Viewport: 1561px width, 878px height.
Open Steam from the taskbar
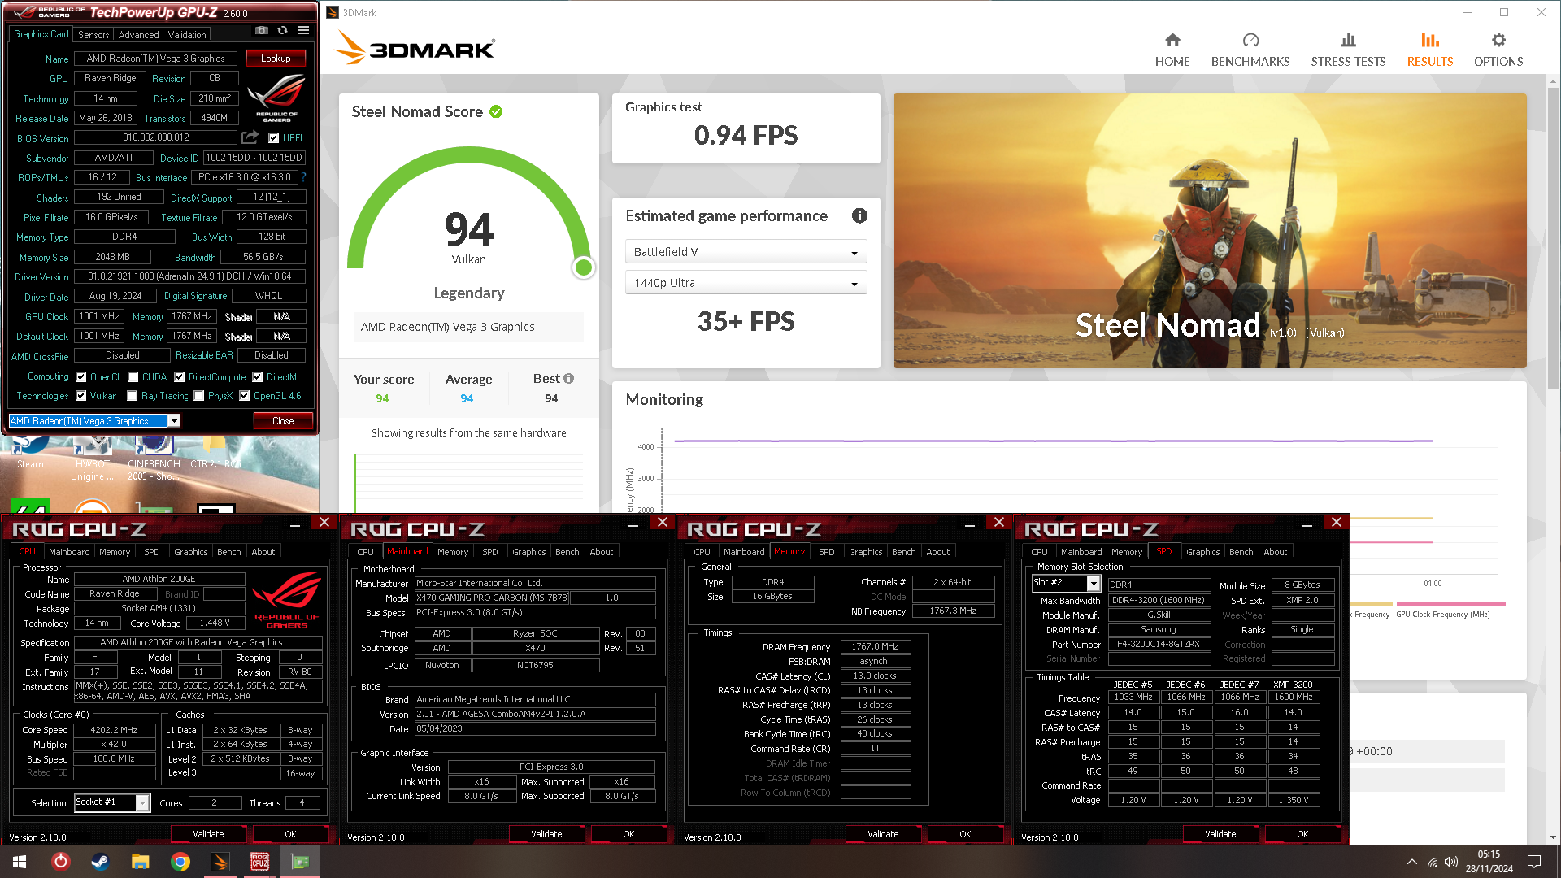pos(100,862)
